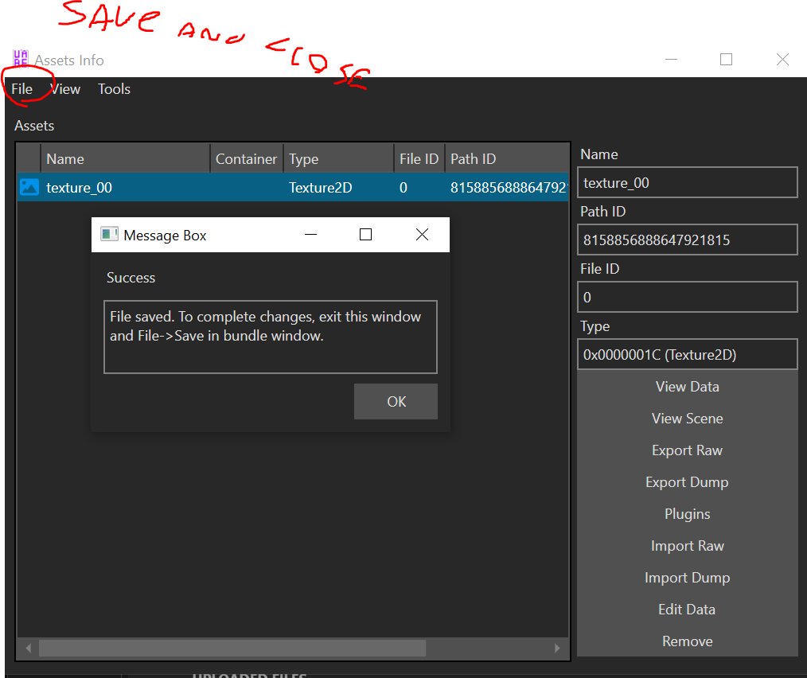This screenshot has height=678, width=807.
Task: Click the Message Box window icon
Action: pyautogui.click(x=109, y=235)
